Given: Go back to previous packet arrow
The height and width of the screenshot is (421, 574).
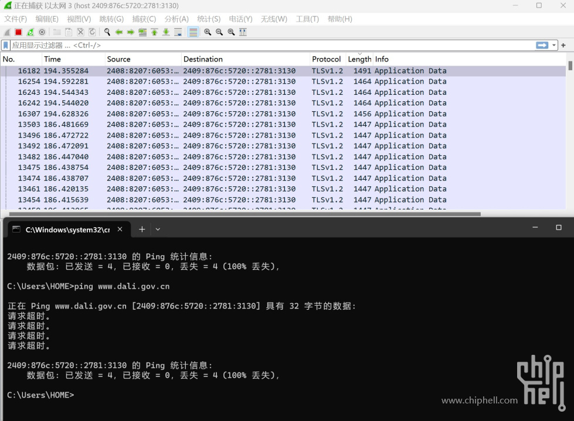Looking at the screenshot, I should tap(118, 32).
